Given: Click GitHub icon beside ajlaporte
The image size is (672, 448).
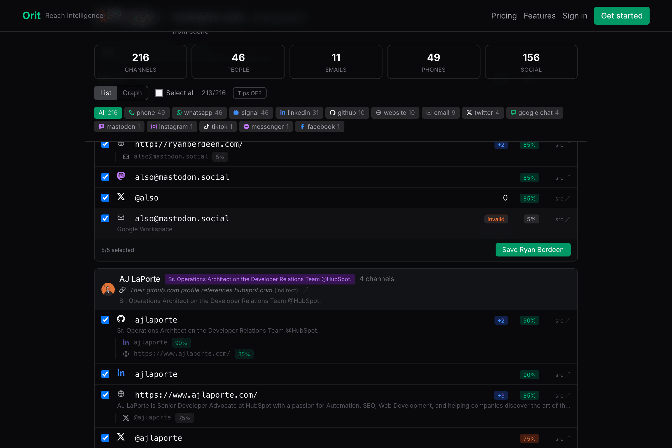Looking at the screenshot, I should [x=121, y=319].
